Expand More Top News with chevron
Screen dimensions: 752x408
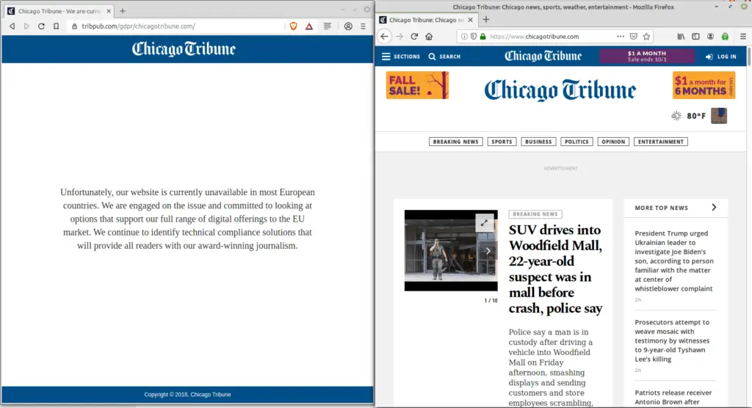point(714,207)
